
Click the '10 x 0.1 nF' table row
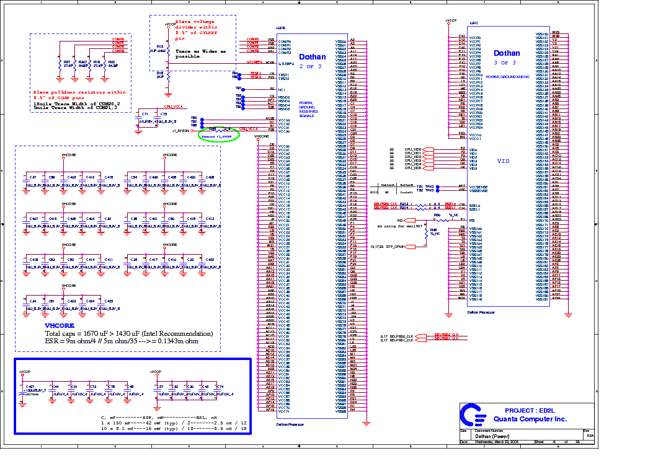[174, 429]
